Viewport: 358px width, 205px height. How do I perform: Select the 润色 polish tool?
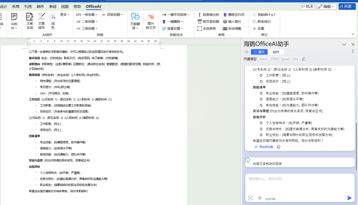(53, 21)
